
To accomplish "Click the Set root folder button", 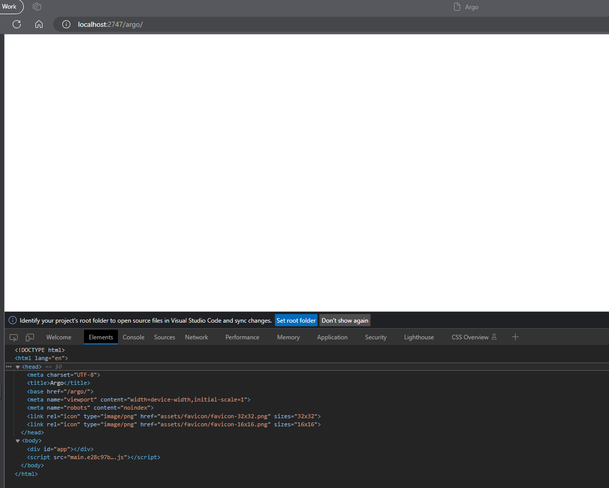I will [x=296, y=320].
